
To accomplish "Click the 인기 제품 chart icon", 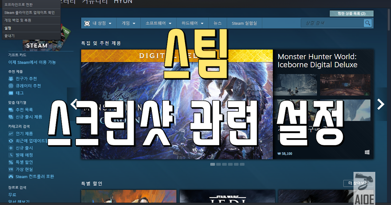I will pyautogui.click(x=11, y=133).
